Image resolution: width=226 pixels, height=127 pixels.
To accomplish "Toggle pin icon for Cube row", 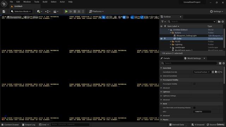I will (165, 38).
